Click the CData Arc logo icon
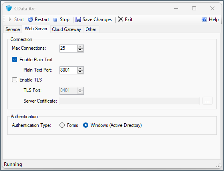 tap(8, 8)
